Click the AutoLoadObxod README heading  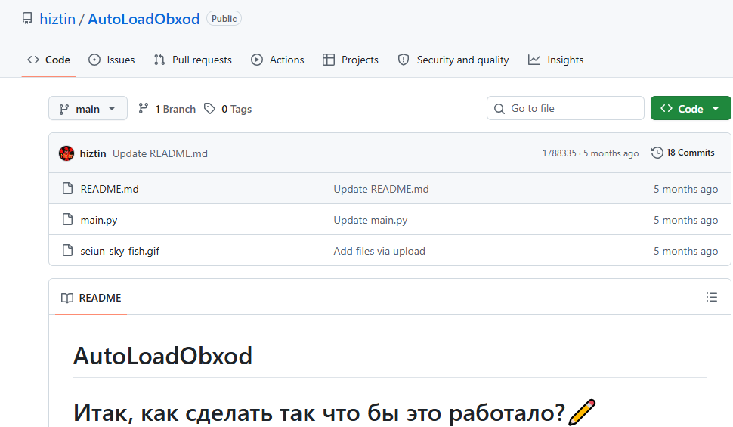coord(162,356)
